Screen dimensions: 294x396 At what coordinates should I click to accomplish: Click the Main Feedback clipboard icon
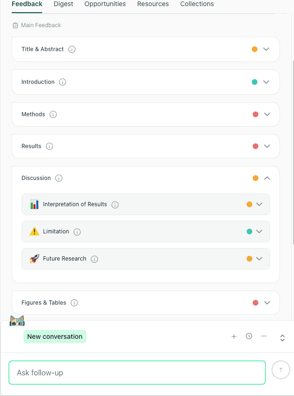click(x=15, y=25)
